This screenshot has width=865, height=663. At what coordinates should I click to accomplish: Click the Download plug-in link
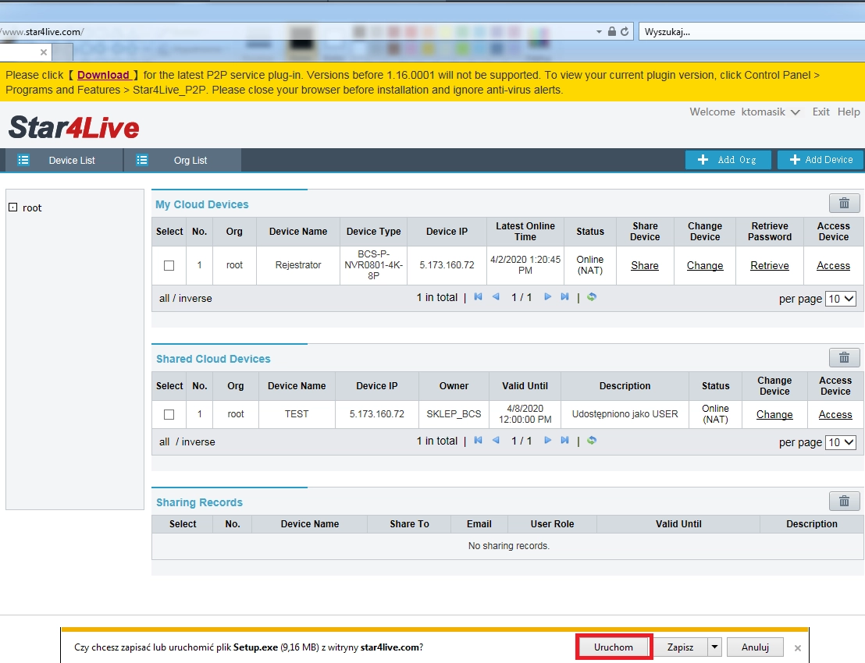coord(103,75)
